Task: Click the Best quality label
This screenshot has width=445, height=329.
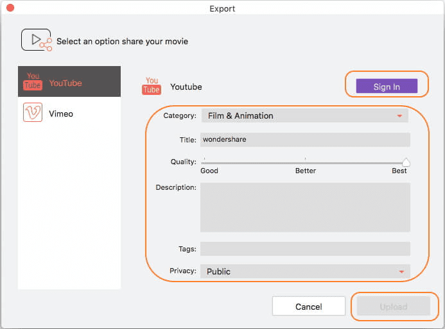Action: [x=399, y=171]
